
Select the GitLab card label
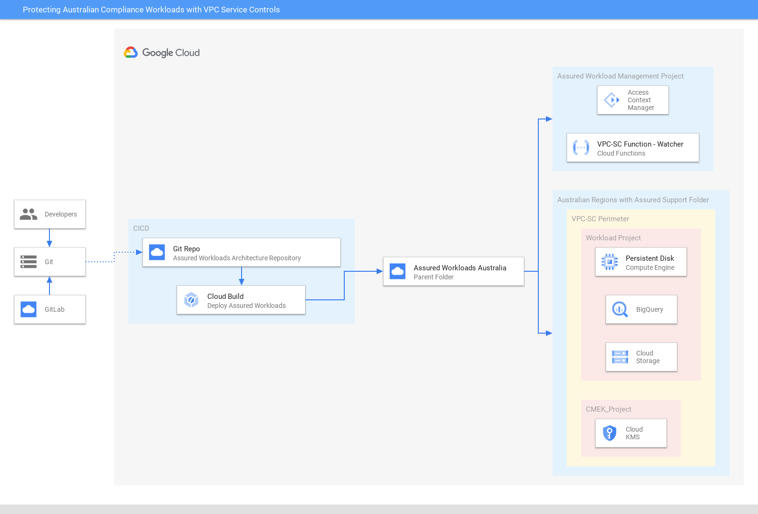point(55,309)
